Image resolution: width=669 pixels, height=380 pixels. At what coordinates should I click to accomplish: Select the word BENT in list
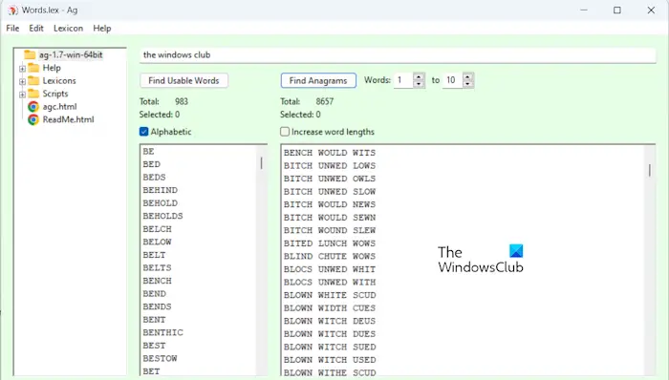pyautogui.click(x=154, y=320)
